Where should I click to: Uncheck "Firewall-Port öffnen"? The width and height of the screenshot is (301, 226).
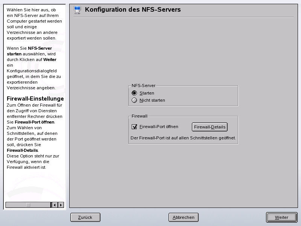[135, 127]
